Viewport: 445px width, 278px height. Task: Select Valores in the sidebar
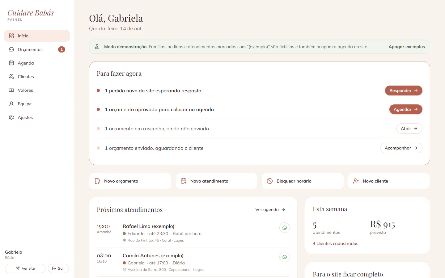pyautogui.click(x=37, y=90)
